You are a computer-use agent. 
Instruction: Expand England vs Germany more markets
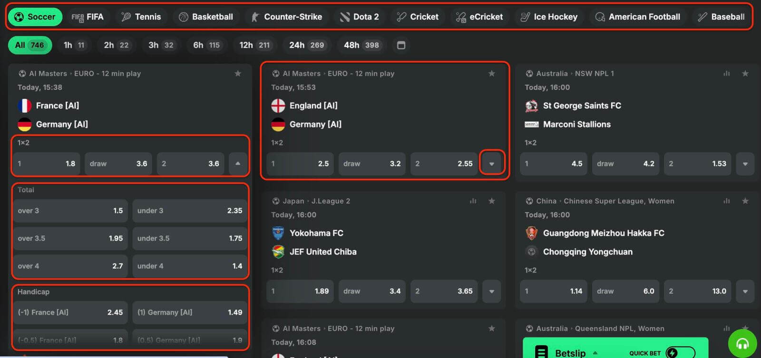491,164
